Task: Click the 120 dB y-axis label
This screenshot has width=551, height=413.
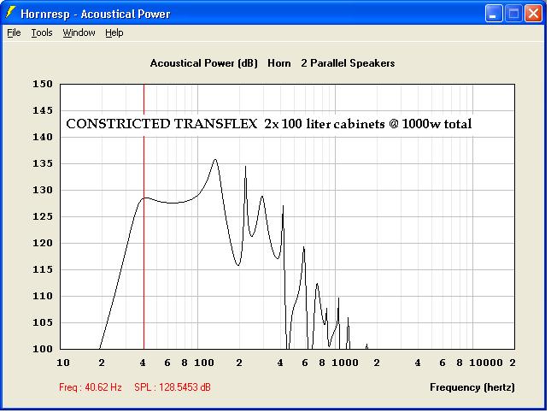Action: [x=43, y=243]
